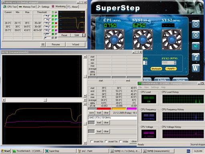Enable the invert Y checkbox
205x154 pixels.
106,141
